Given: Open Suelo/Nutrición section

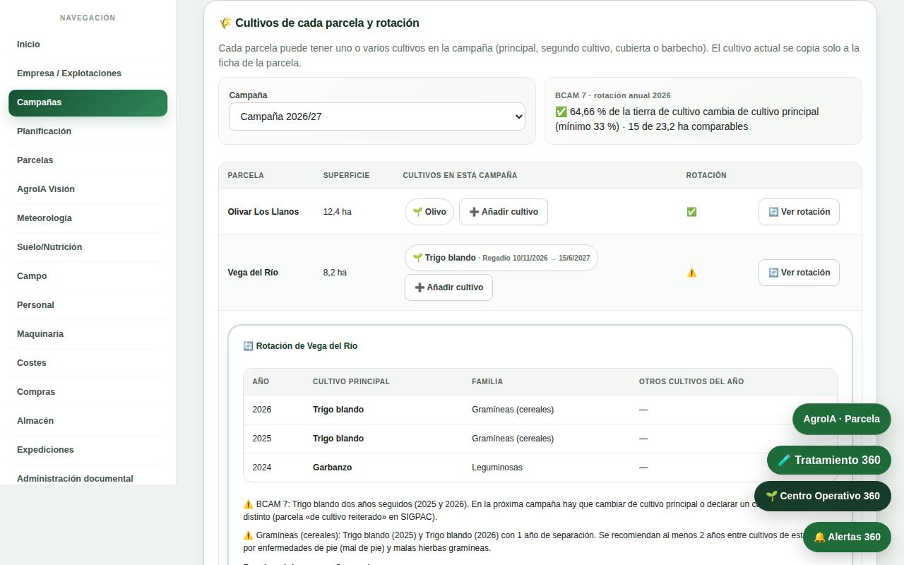Looking at the screenshot, I should tap(88, 247).
